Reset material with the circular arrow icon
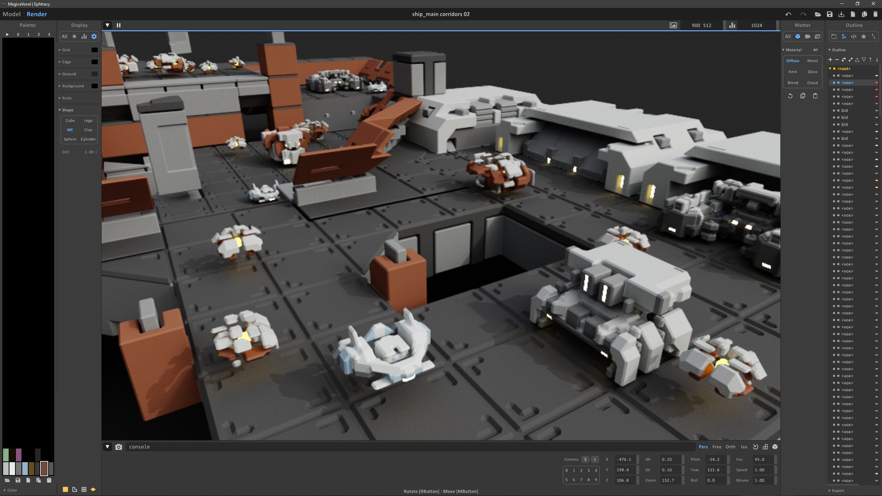Screen dimensions: 882x496 790,96
